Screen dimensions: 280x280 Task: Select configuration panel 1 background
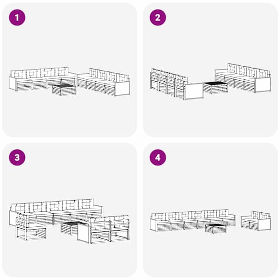tap(70, 70)
